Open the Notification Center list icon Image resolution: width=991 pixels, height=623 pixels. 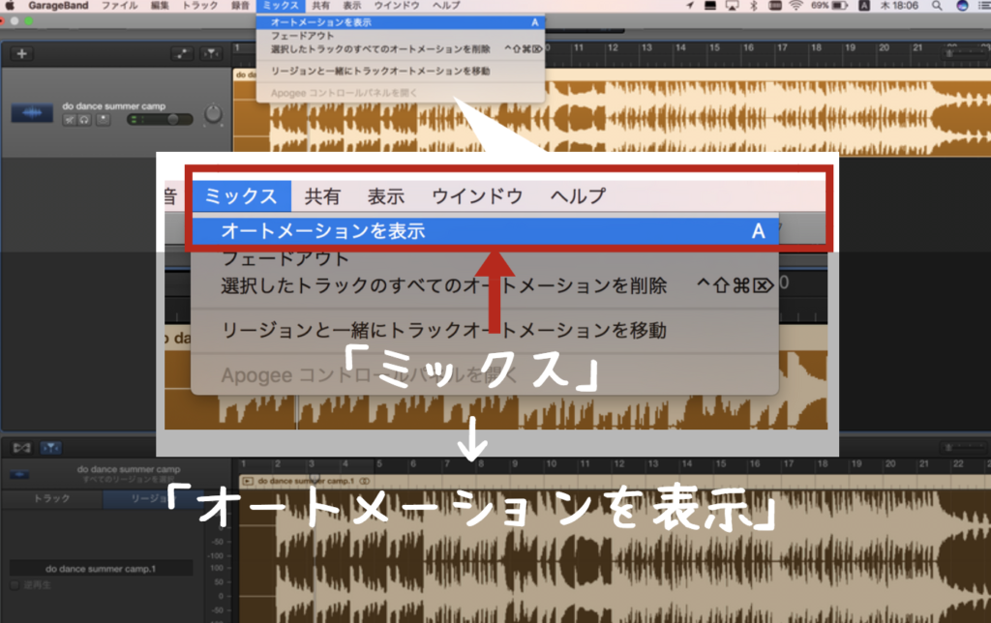pos(984,6)
